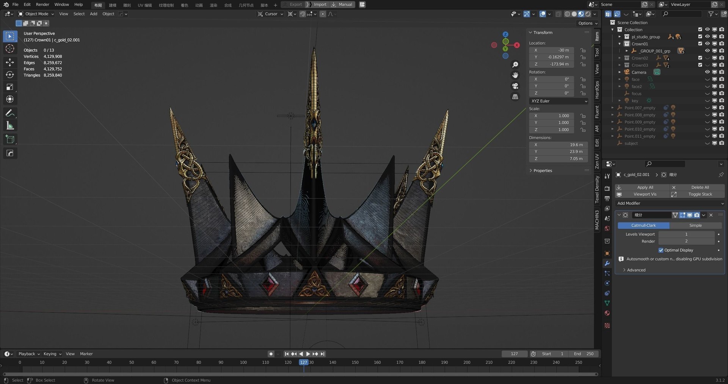Switch to the UV 编辑 workspace tab
This screenshot has width=728, height=384.
pyautogui.click(x=144, y=5)
